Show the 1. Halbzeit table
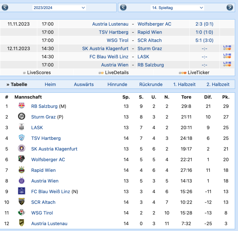 (x=184, y=84)
